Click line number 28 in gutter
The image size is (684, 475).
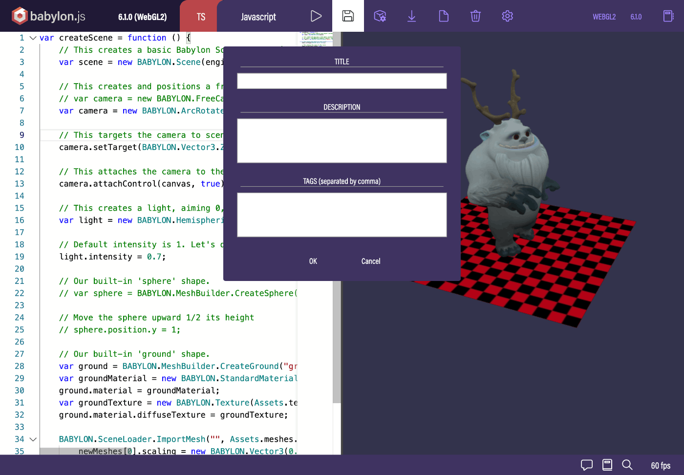[x=20, y=366]
